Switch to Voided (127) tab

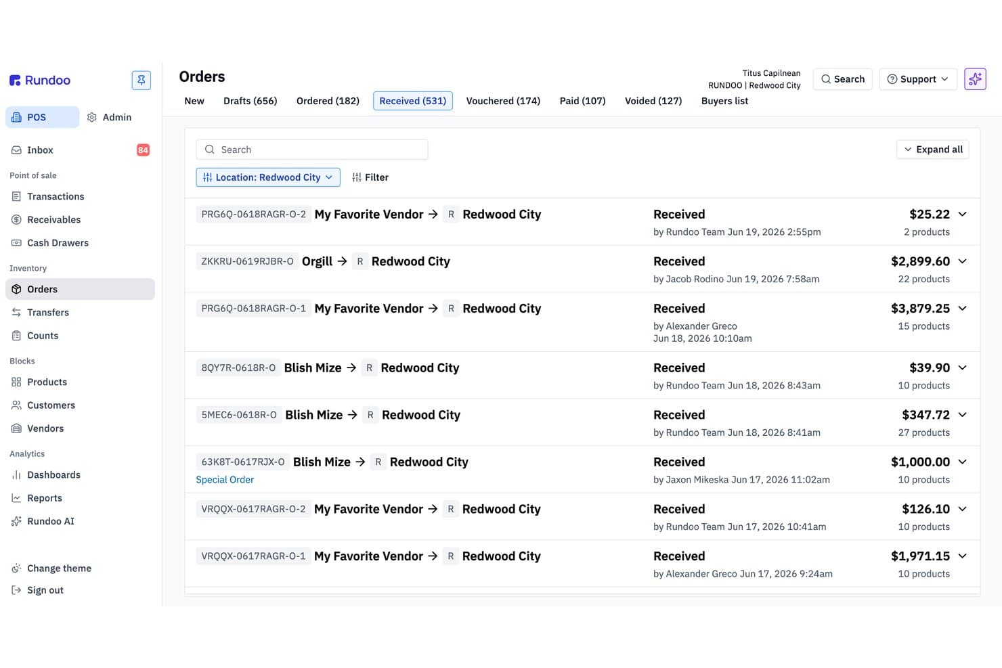(653, 101)
